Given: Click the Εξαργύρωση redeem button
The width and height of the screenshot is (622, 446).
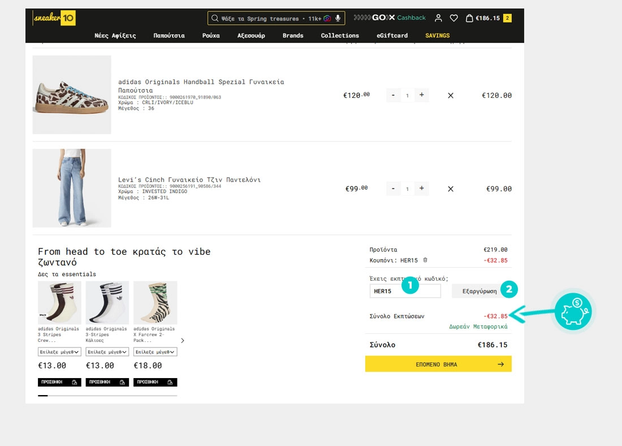Looking at the screenshot, I should coord(479,291).
